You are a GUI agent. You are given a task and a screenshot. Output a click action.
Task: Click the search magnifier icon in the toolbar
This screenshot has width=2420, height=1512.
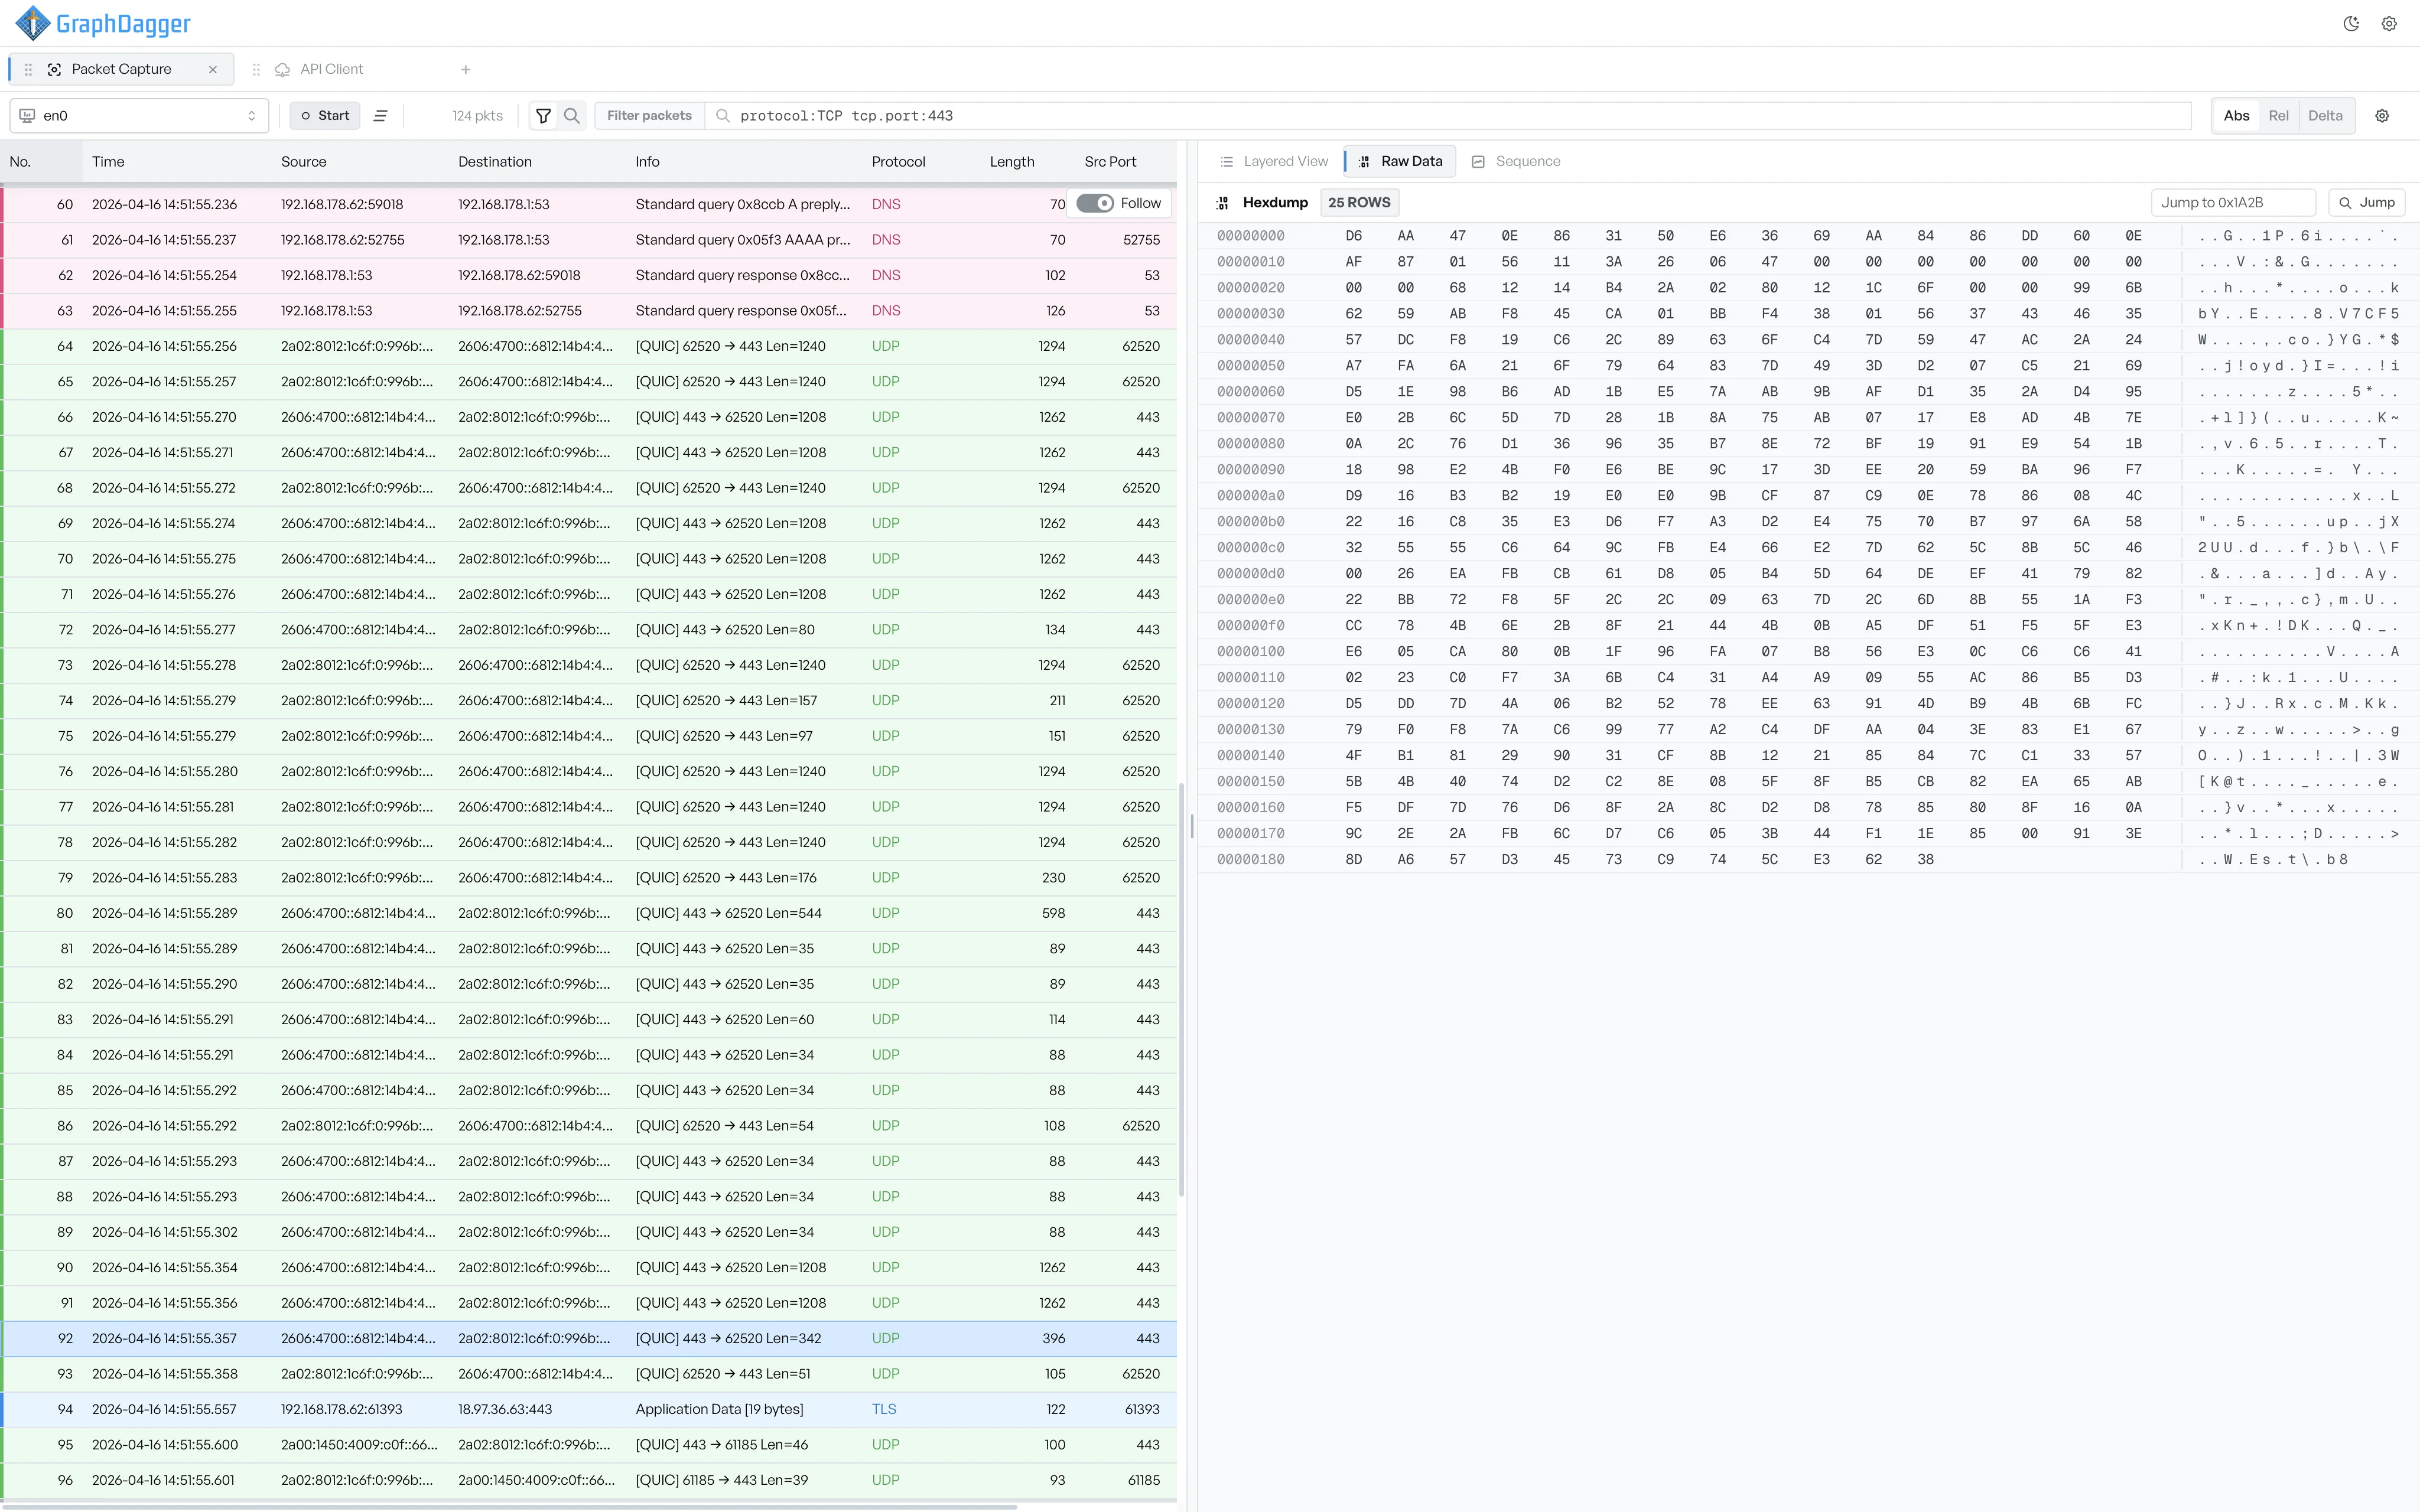point(572,116)
